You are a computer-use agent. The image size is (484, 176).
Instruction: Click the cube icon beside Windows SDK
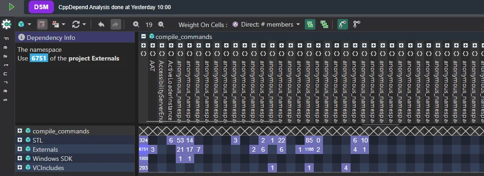point(28,159)
